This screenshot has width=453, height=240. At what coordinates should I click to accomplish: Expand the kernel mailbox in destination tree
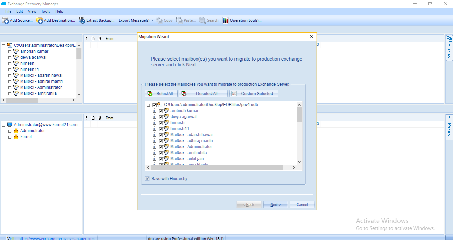point(10,137)
